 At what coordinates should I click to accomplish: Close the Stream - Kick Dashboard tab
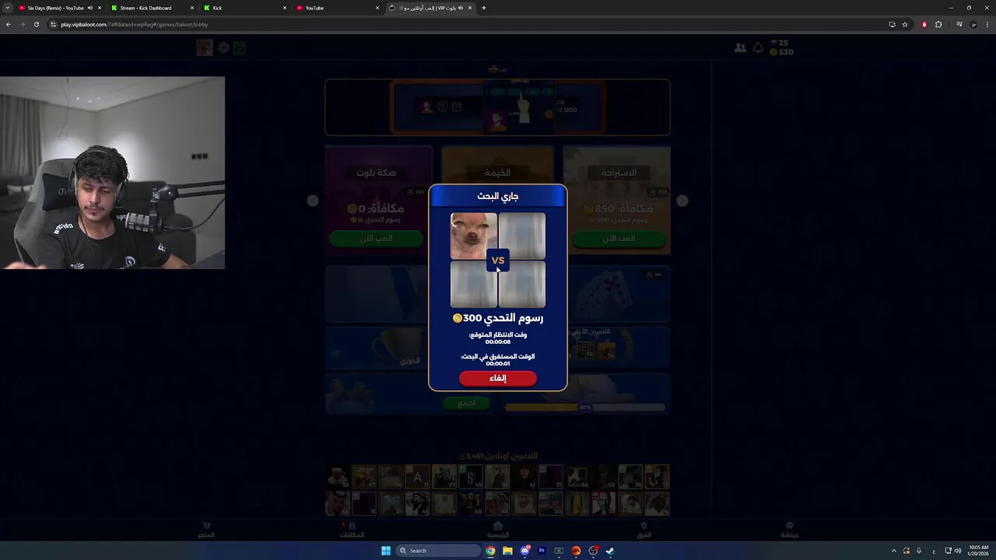point(192,8)
